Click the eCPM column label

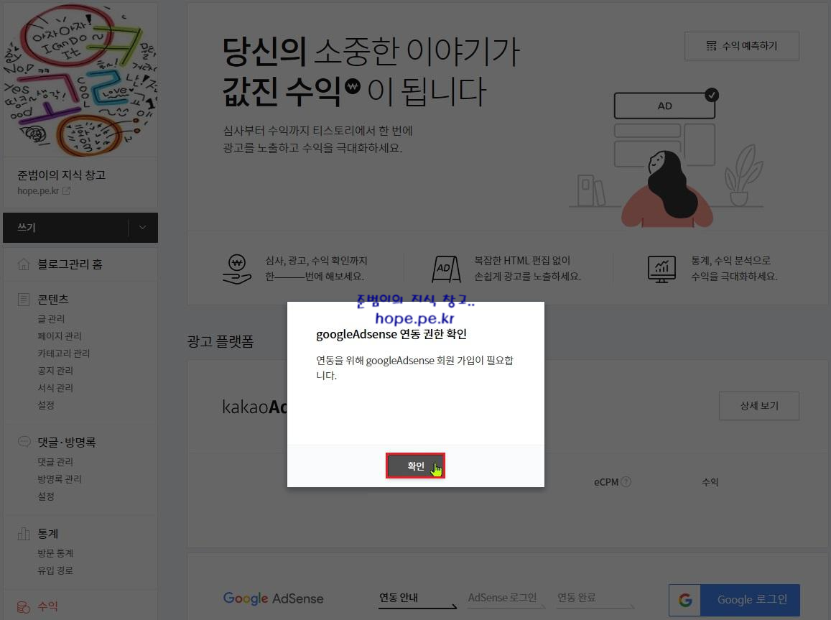click(606, 482)
